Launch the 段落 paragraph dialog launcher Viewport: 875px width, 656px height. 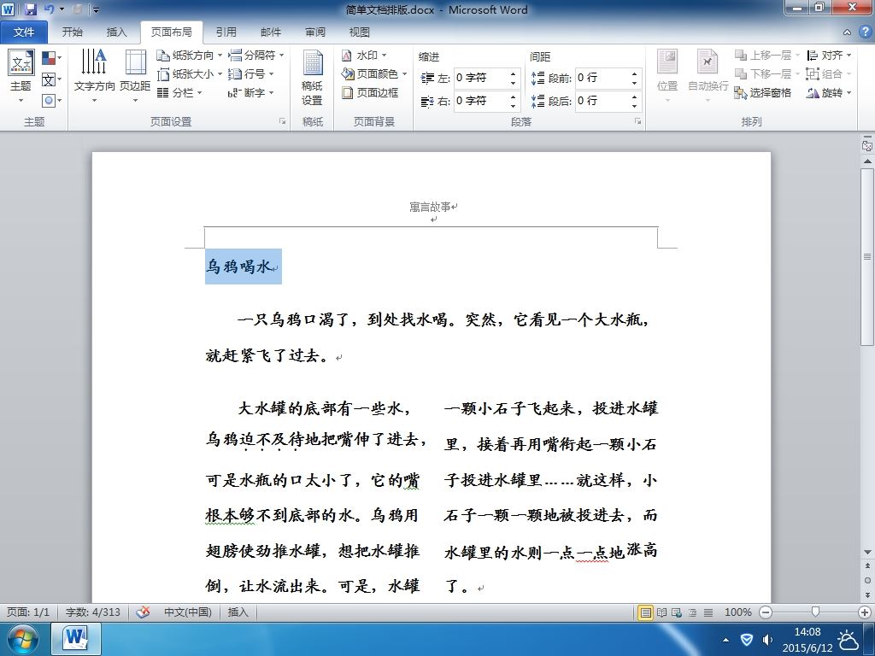(x=637, y=121)
